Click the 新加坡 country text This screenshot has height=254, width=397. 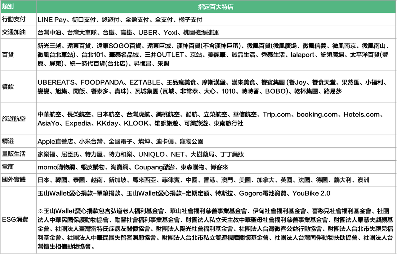tap(118, 180)
